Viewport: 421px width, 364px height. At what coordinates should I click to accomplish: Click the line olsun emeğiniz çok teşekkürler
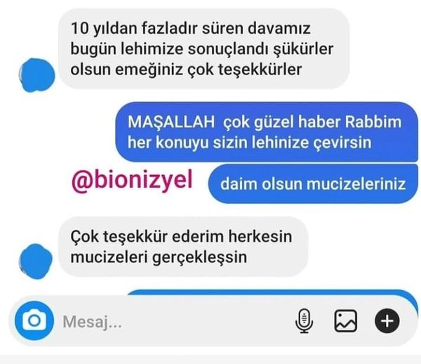point(186,70)
